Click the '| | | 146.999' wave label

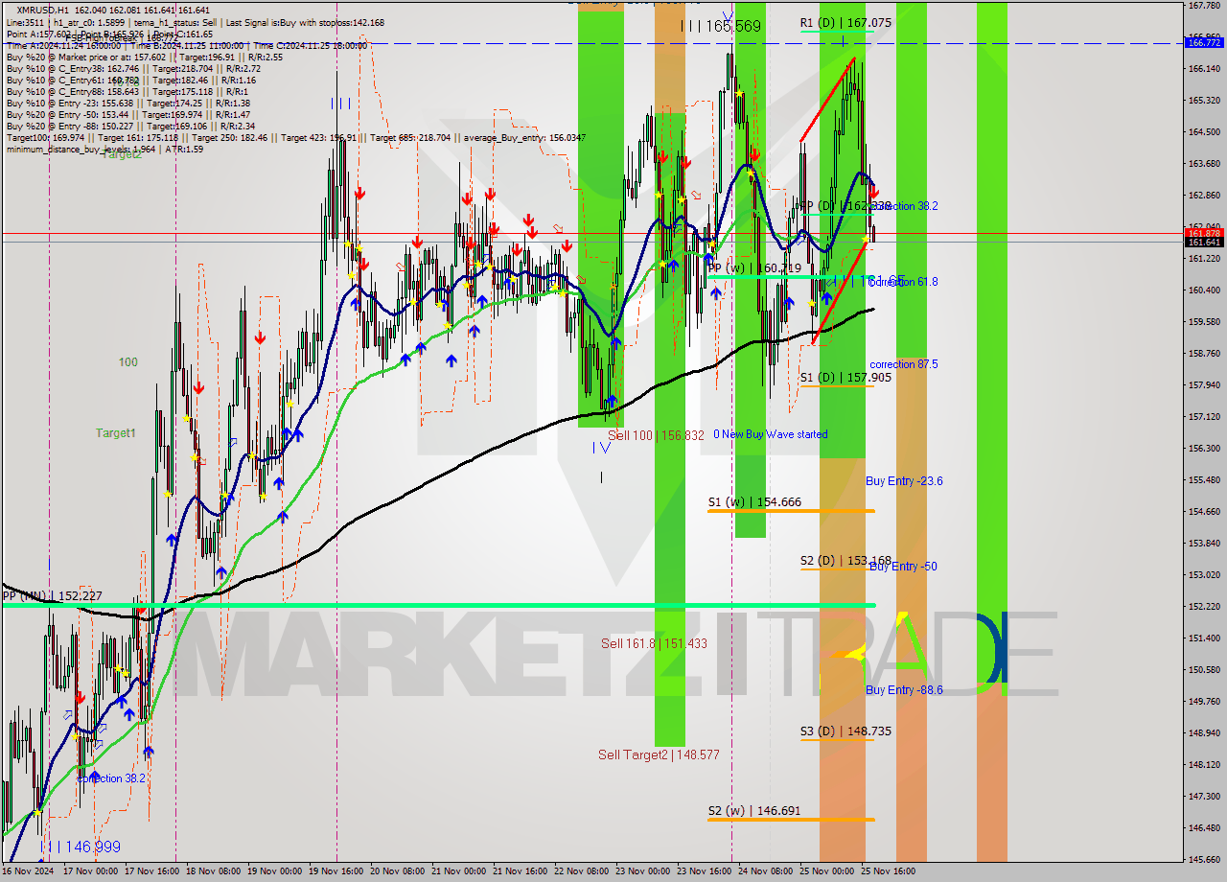click(81, 847)
